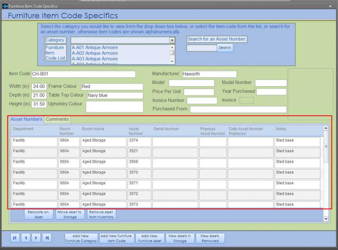338x250 pixels.
Task: Click the Model Number field
Action: point(271,83)
